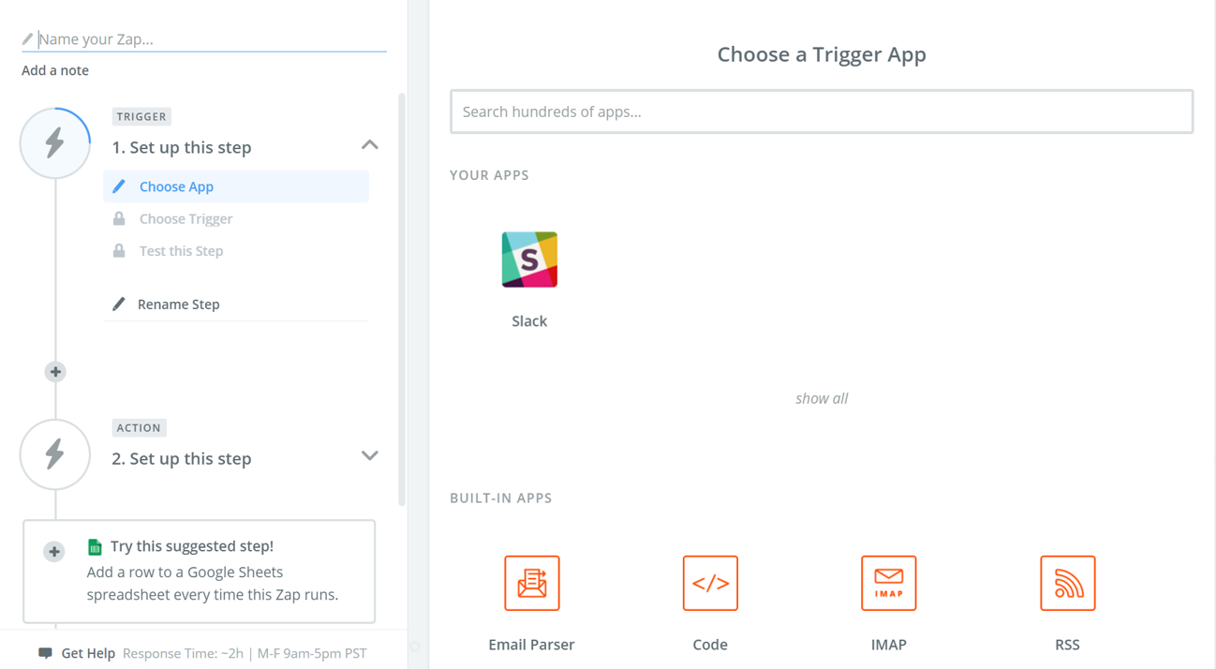Choose the RSS feed app icon

click(x=1067, y=583)
